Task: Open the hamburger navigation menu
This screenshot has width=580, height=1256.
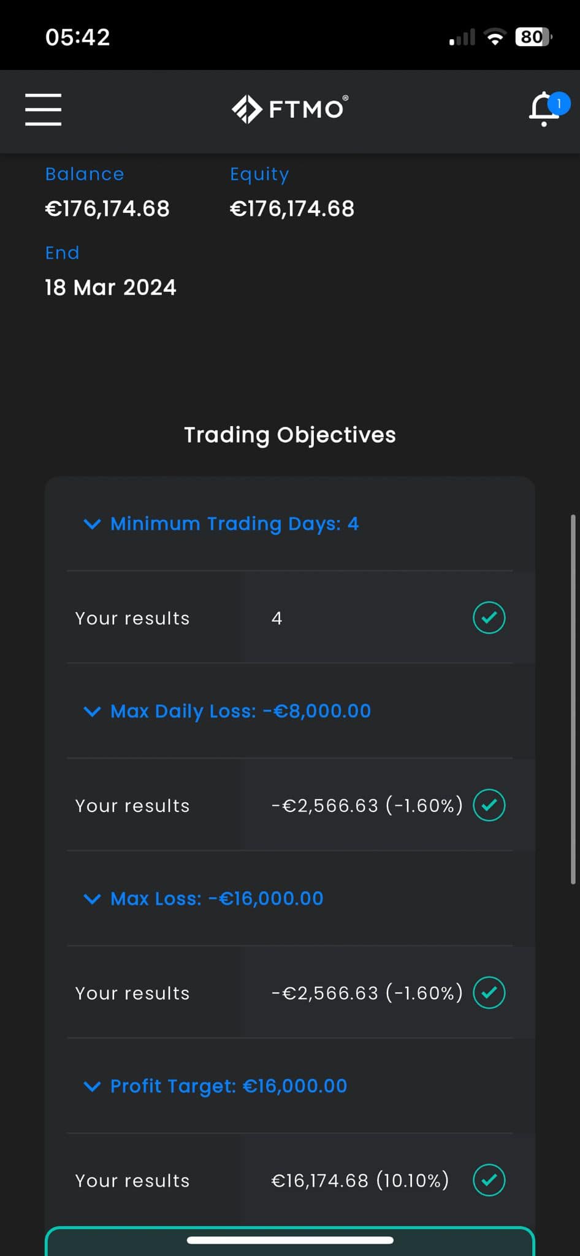Action: (43, 110)
